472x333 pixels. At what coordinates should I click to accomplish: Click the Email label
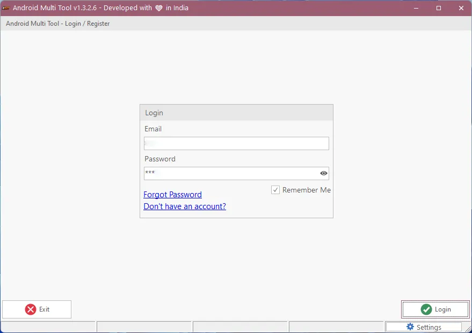(153, 129)
